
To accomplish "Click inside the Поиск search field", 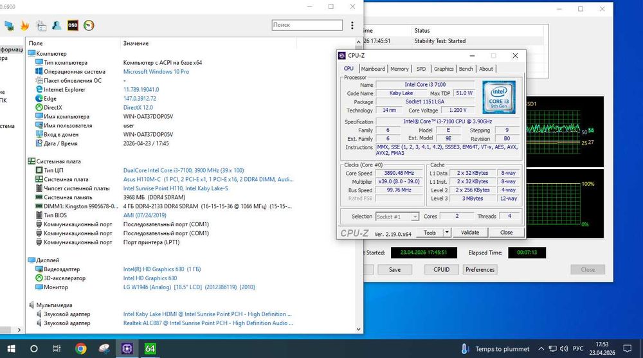I will pos(307,25).
